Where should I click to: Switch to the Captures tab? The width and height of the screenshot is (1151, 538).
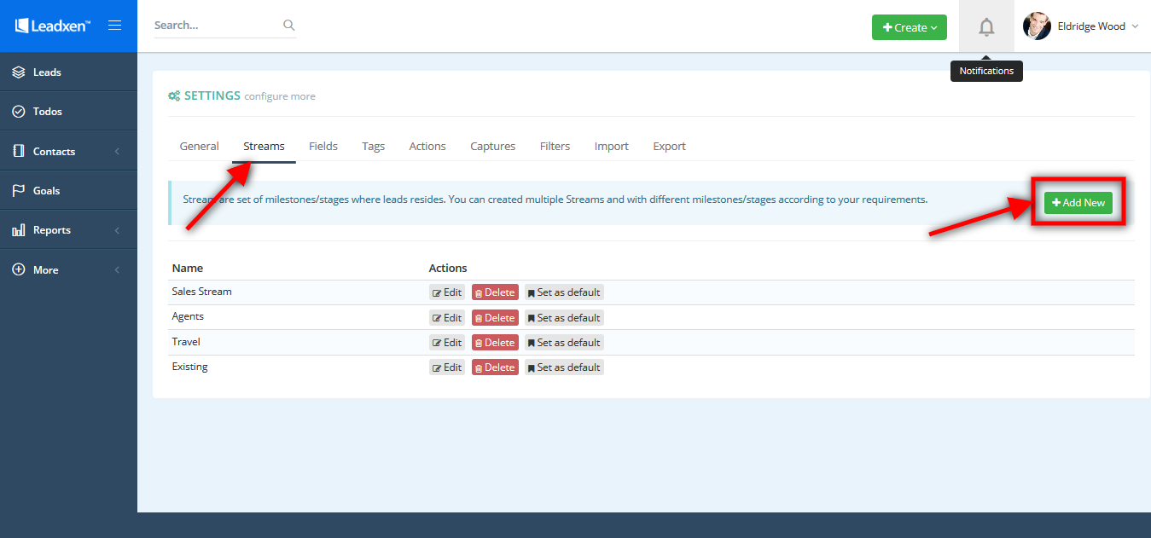click(492, 146)
